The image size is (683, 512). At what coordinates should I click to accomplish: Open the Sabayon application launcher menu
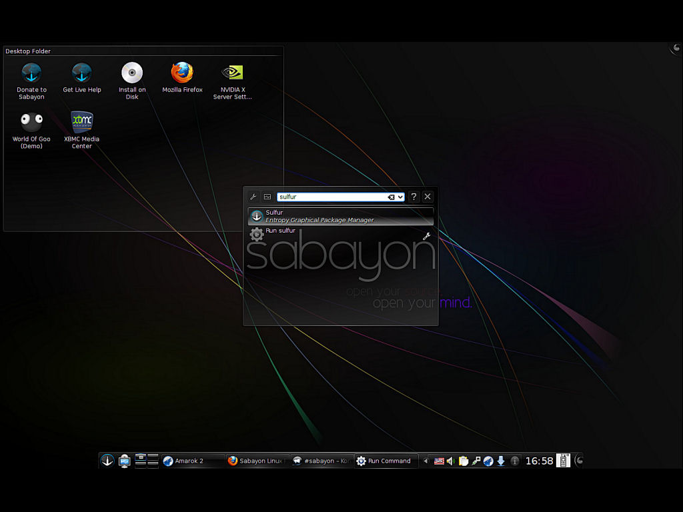click(107, 460)
